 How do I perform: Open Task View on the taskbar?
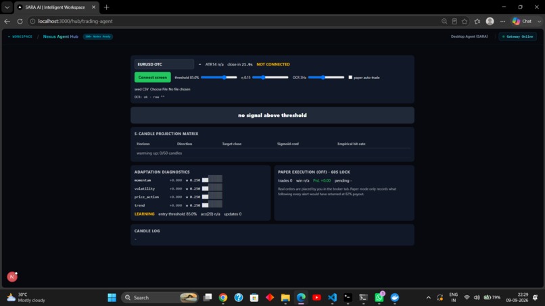pyautogui.click(x=208, y=297)
